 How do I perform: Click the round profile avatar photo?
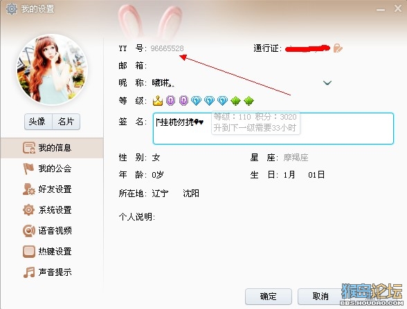(52, 70)
